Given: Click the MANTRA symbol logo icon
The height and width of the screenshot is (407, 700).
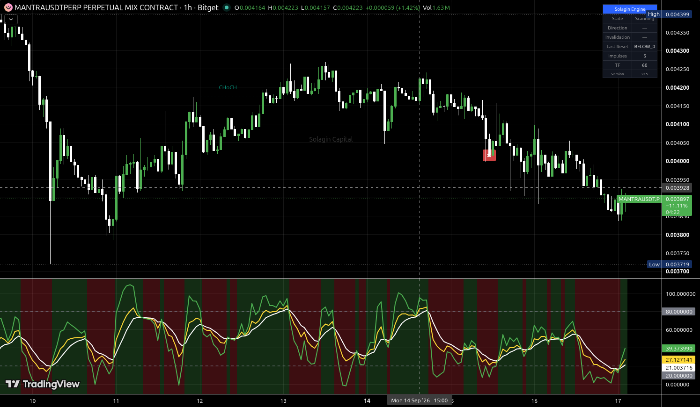Looking at the screenshot, I should pyautogui.click(x=8, y=8).
